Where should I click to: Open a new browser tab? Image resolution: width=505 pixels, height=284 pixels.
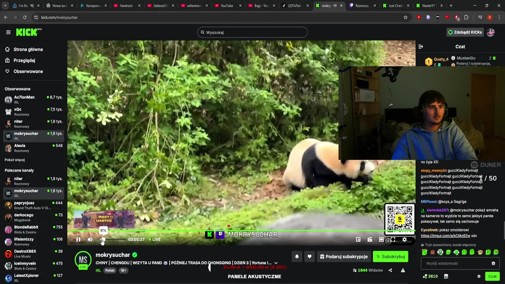pos(451,6)
